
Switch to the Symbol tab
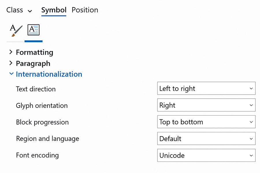54,10
